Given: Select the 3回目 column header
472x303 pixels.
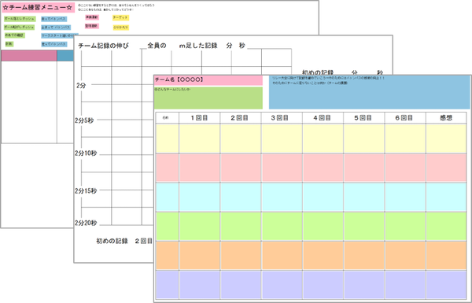Looking at the screenshot, I should 282,118.
